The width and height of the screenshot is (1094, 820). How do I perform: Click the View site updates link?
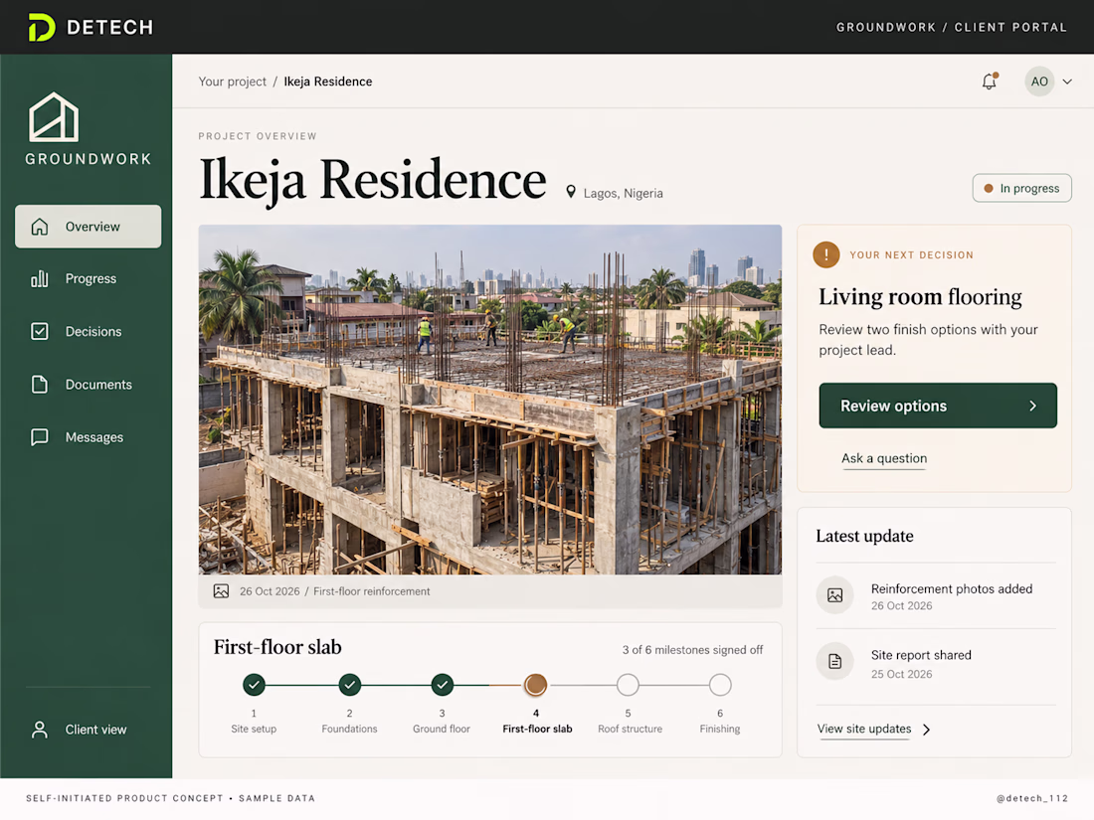coord(864,730)
